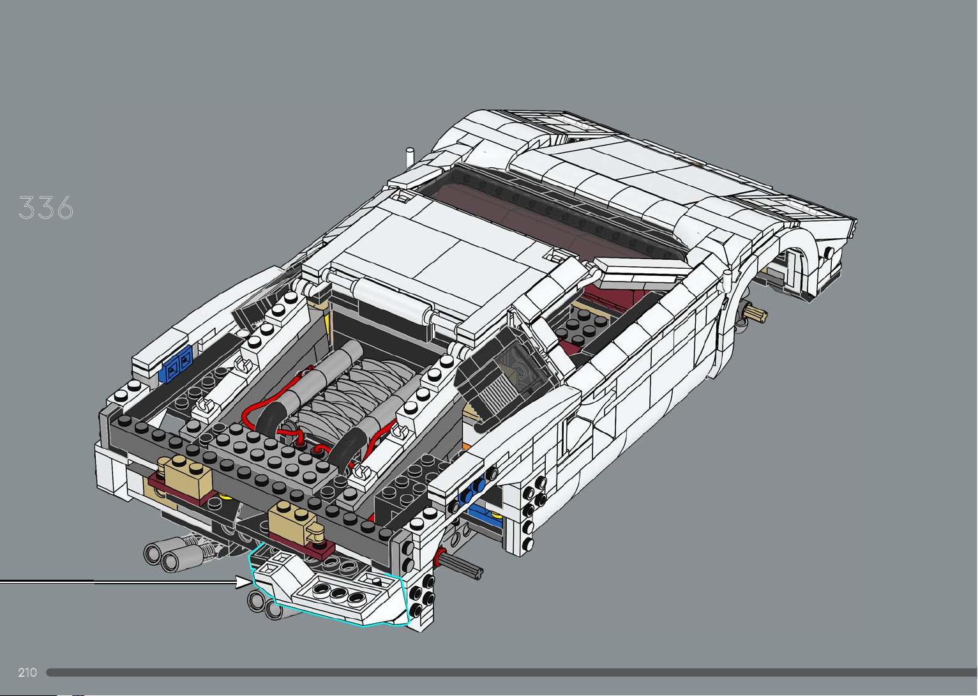The width and height of the screenshot is (978, 696).
Task: Click the page number 210
Action: coord(27,672)
